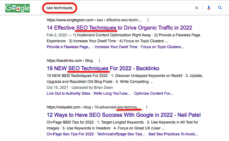Start voice search with microphone icon
The width and height of the screenshot is (229, 141).
[209, 8]
